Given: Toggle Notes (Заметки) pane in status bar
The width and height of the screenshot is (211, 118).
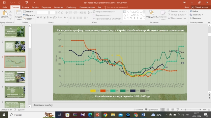Looking at the screenshot, I should tap(138, 109).
